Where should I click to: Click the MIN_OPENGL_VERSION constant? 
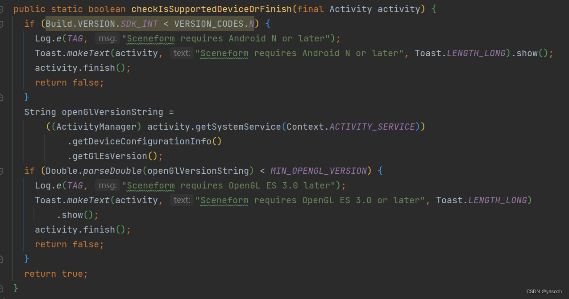318,170
